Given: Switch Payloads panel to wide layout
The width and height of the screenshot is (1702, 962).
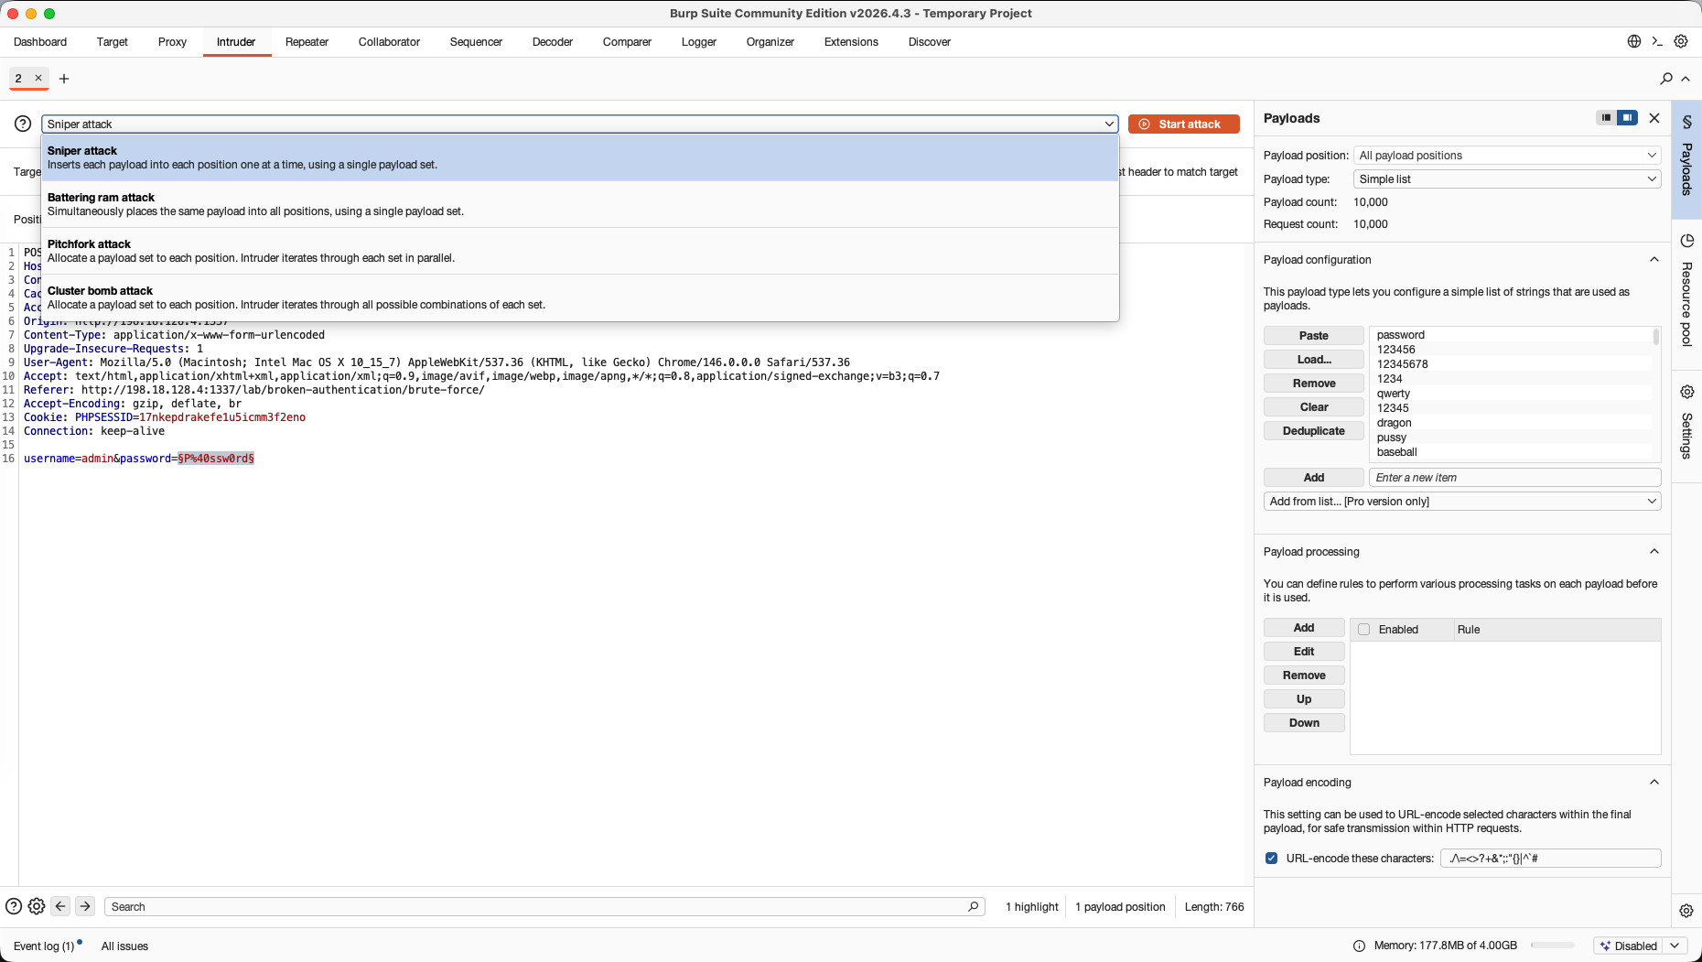Looking at the screenshot, I should click(x=1627, y=117).
